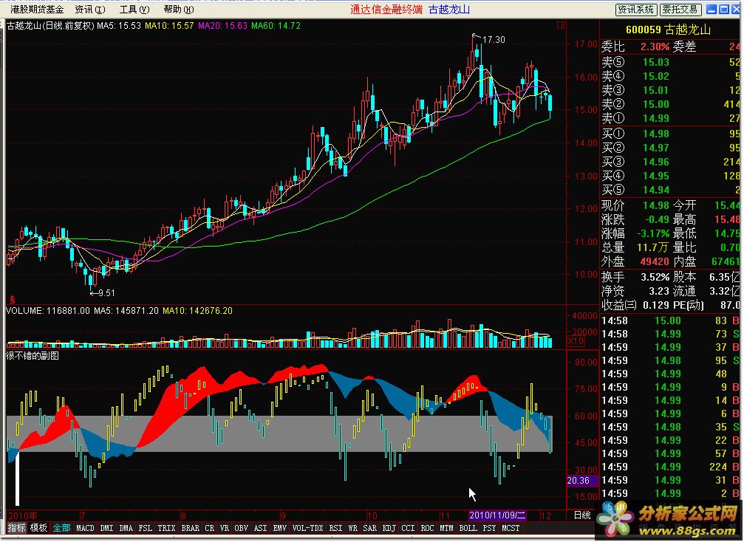This screenshot has width=744, height=542.
Task: Click the X10 volume scale label
Action: (576, 341)
